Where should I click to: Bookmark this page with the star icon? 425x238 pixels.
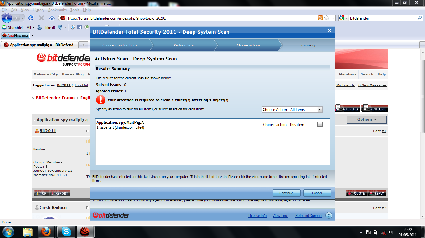point(327,18)
